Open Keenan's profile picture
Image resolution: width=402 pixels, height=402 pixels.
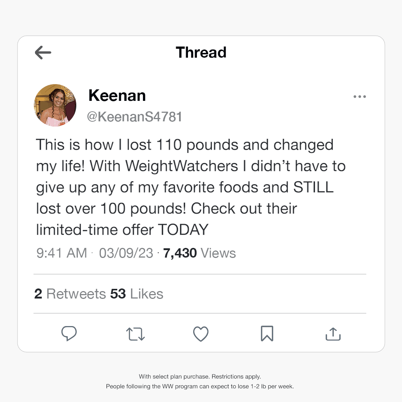pyautogui.click(x=55, y=105)
